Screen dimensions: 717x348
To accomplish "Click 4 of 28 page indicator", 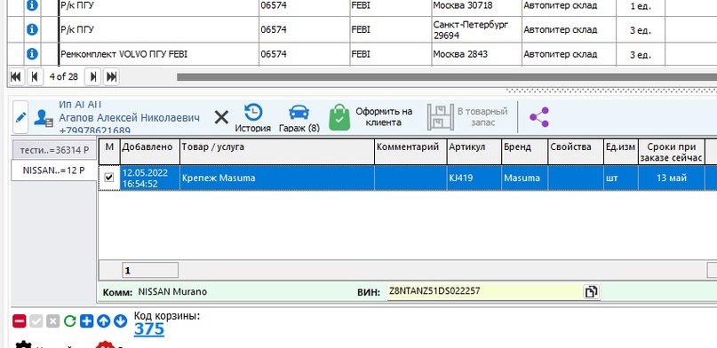I will pos(64,76).
